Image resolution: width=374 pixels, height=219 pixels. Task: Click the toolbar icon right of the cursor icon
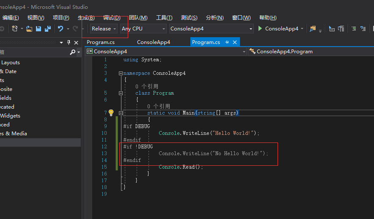tap(341, 29)
